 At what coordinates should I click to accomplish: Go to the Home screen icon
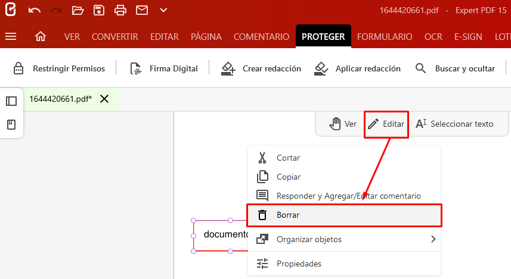41,36
